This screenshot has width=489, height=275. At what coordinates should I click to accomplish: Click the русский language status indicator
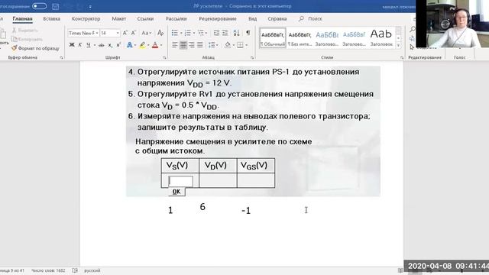(92, 270)
